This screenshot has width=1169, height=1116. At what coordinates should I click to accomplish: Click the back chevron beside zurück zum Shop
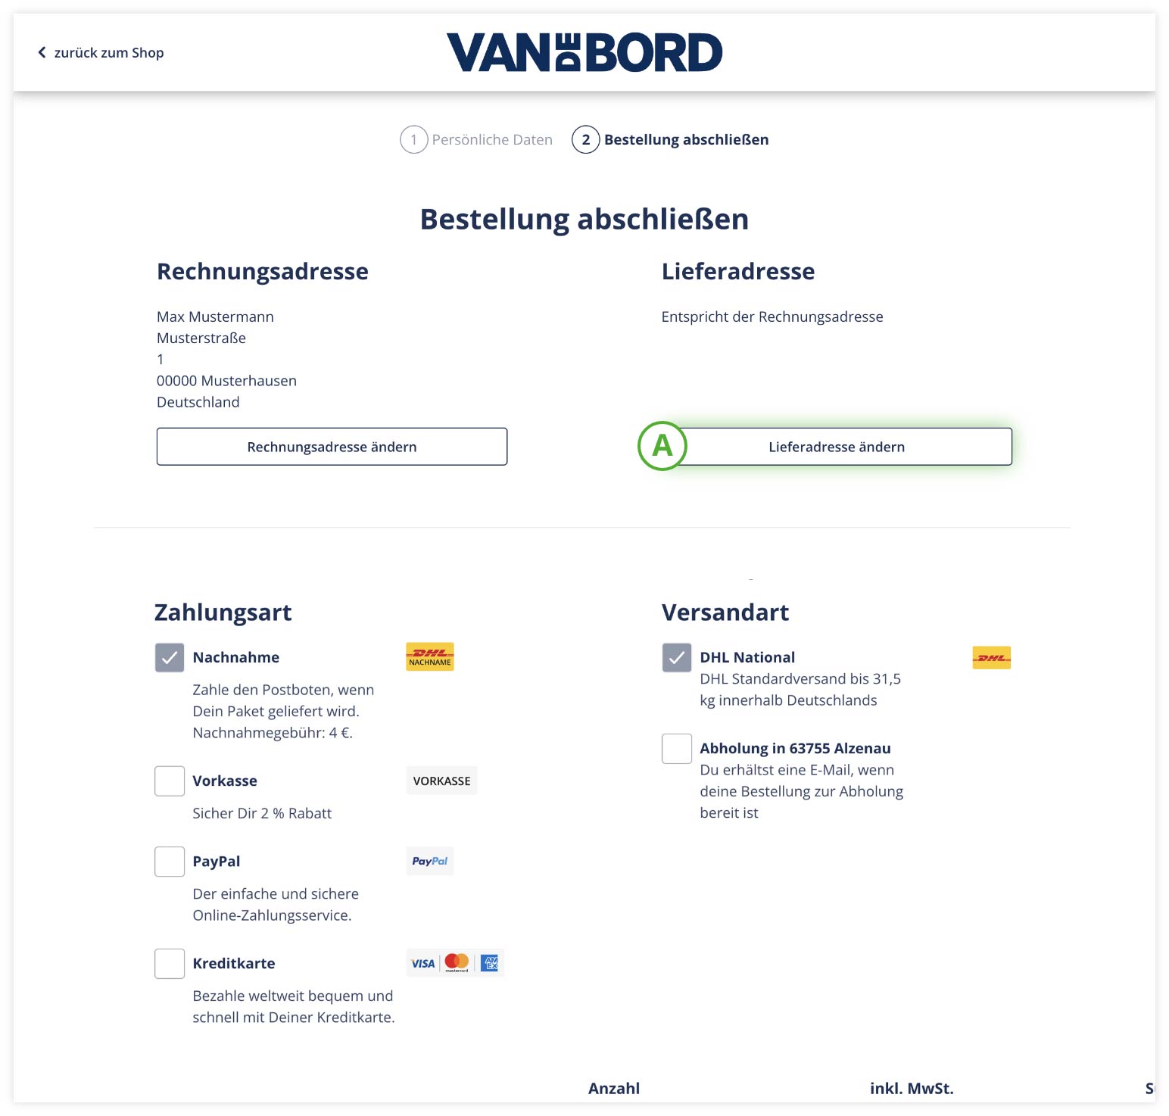click(41, 51)
